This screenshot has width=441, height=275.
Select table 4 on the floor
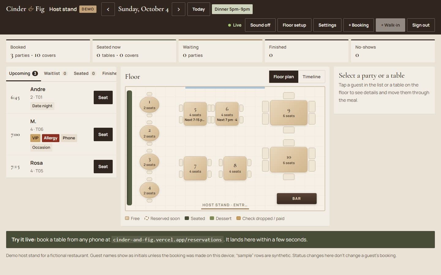[149, 190]
